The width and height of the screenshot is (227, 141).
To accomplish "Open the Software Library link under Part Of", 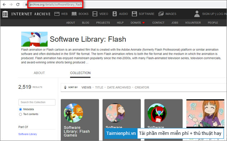I will pyautogui.click(x=28, y=134).
